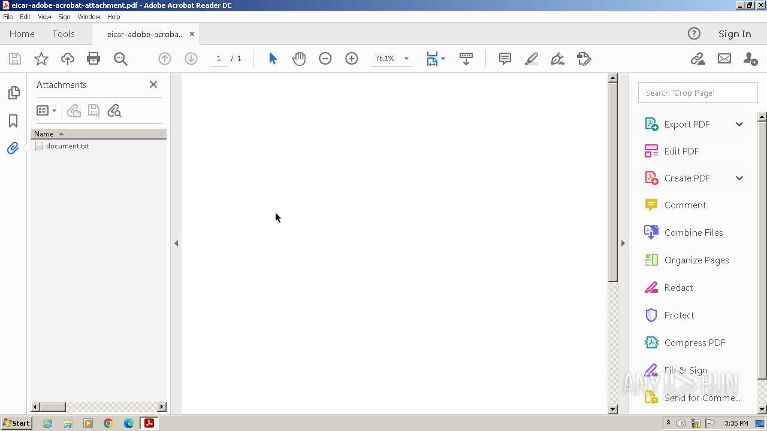Go to previous page arrow
Viewport: 767px width, 431px height.
pyautogui.click(x=165, y=59)
